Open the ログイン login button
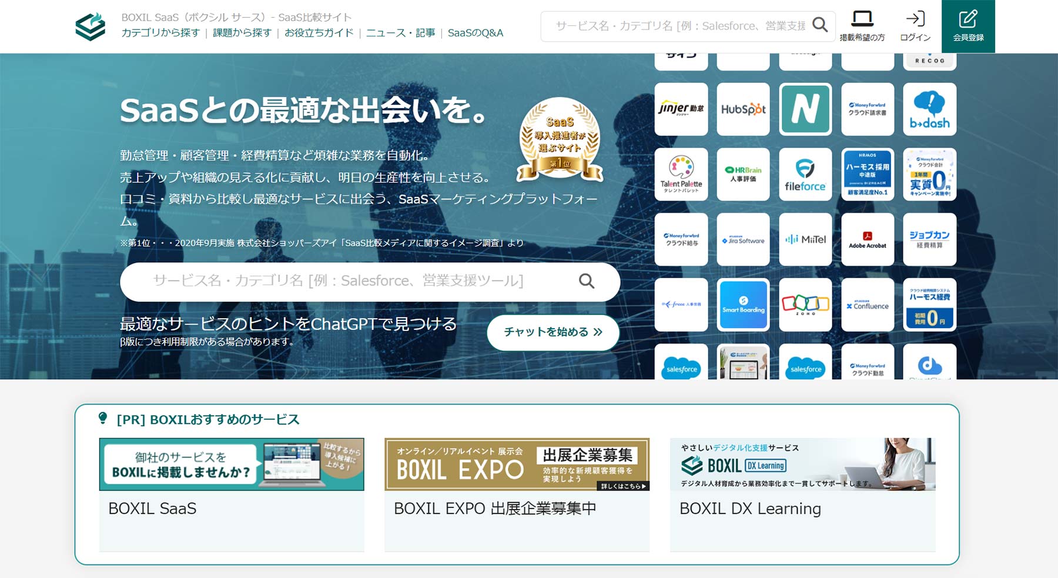Image resolution: width=1058 pixels, height=578 pixels. click(x=915, y=26)
